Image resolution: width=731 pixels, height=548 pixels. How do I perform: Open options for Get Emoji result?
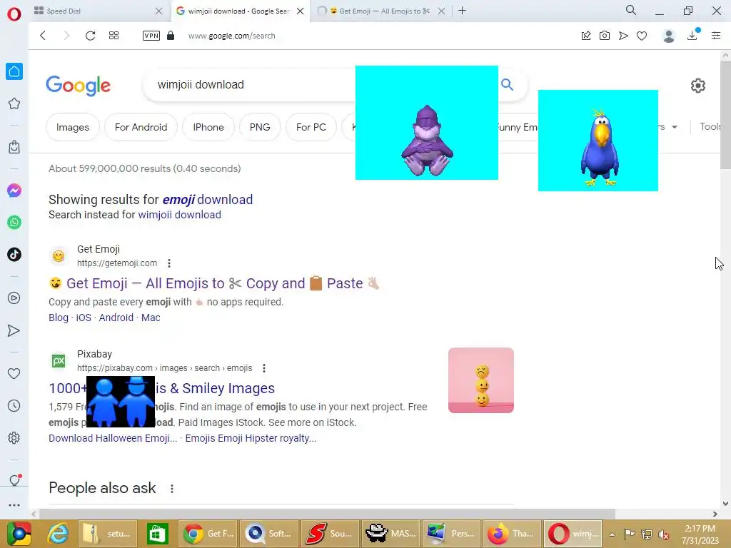pyautogui.click(x=169, y=263)
